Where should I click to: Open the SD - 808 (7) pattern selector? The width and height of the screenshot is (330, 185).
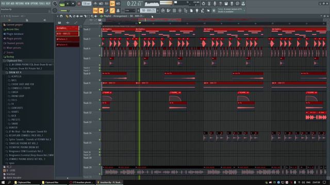tap(148, 10)
